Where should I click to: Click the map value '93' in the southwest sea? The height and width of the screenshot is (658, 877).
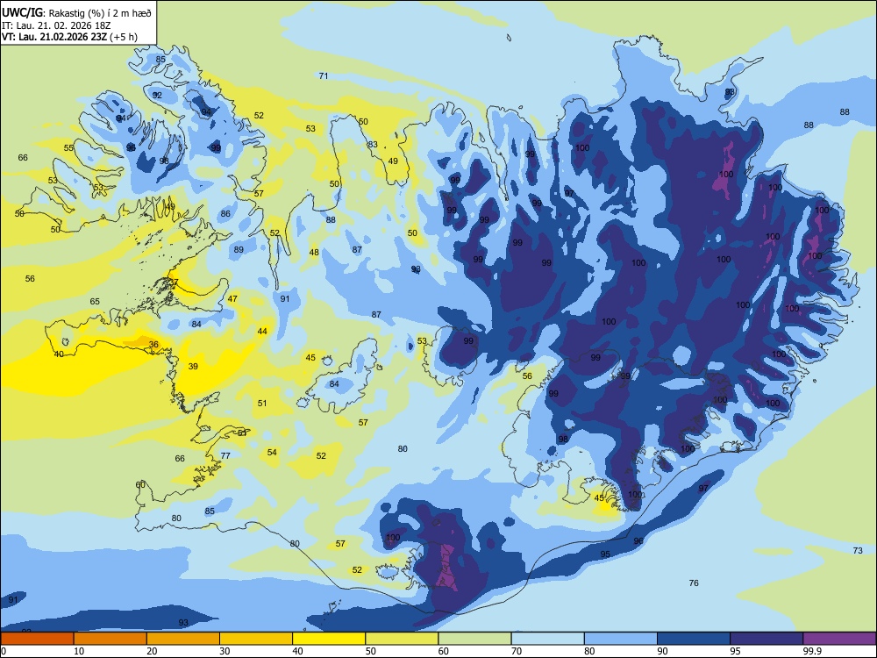point(183,623)
